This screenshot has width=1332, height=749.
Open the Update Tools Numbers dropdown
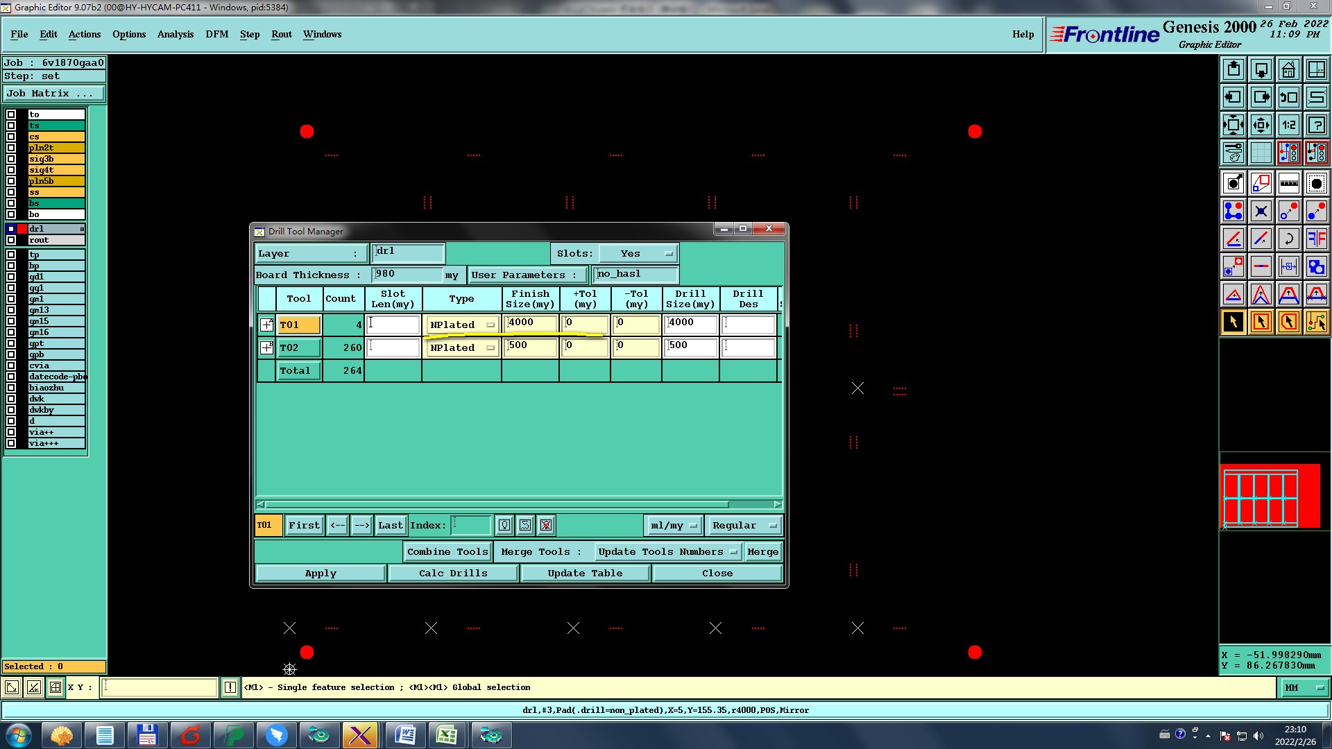click(x=667, y=552)
